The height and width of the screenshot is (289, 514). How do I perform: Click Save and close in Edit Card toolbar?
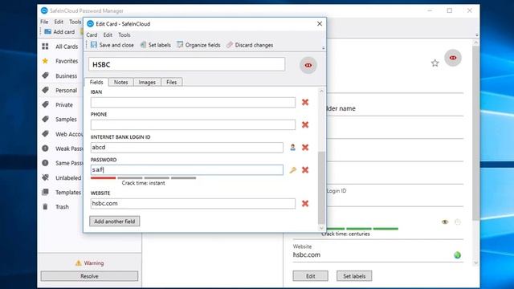coord(112,45)
